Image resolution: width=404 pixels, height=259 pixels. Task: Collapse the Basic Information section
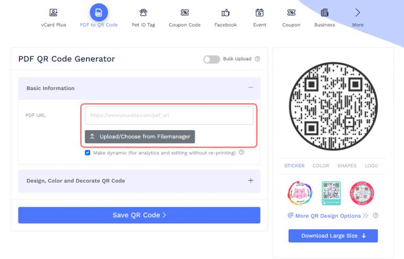(250, 88)
